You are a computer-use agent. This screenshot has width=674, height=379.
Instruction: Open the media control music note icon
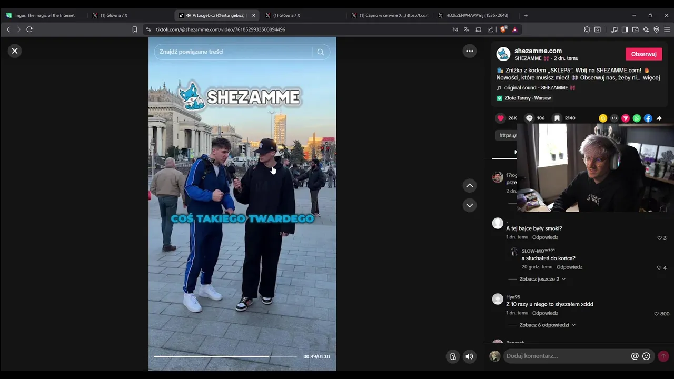coord(614,29)
